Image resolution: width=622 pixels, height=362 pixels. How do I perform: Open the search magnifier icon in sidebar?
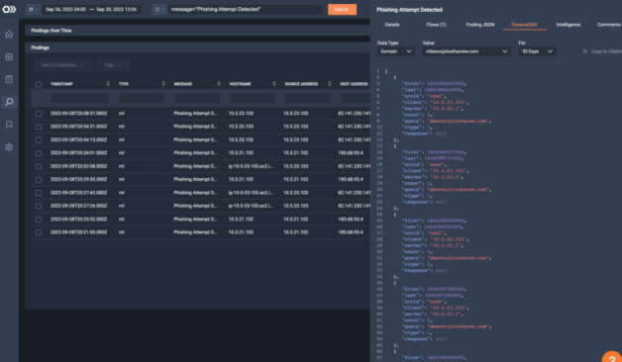coord(9,102)
